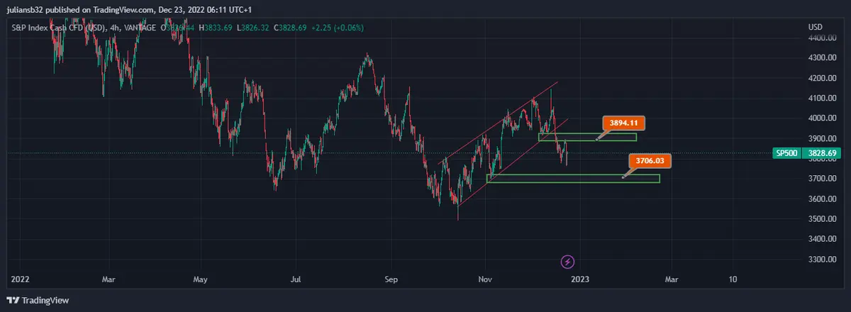Click the S&P Index Cash CFD title
The height and width of the screenshot is (312, 851).
coord(58,28)
